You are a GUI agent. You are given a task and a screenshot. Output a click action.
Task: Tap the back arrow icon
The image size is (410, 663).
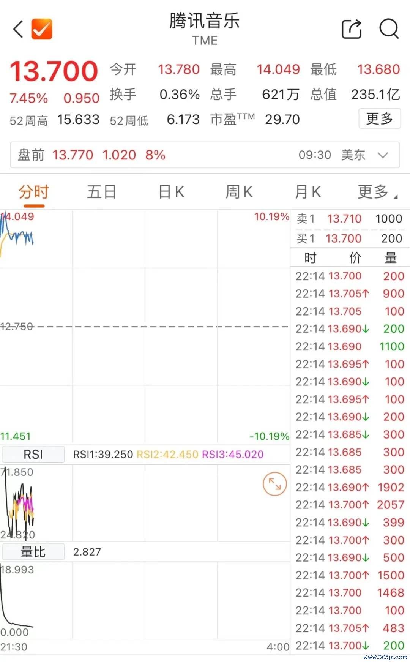(18, 29)
